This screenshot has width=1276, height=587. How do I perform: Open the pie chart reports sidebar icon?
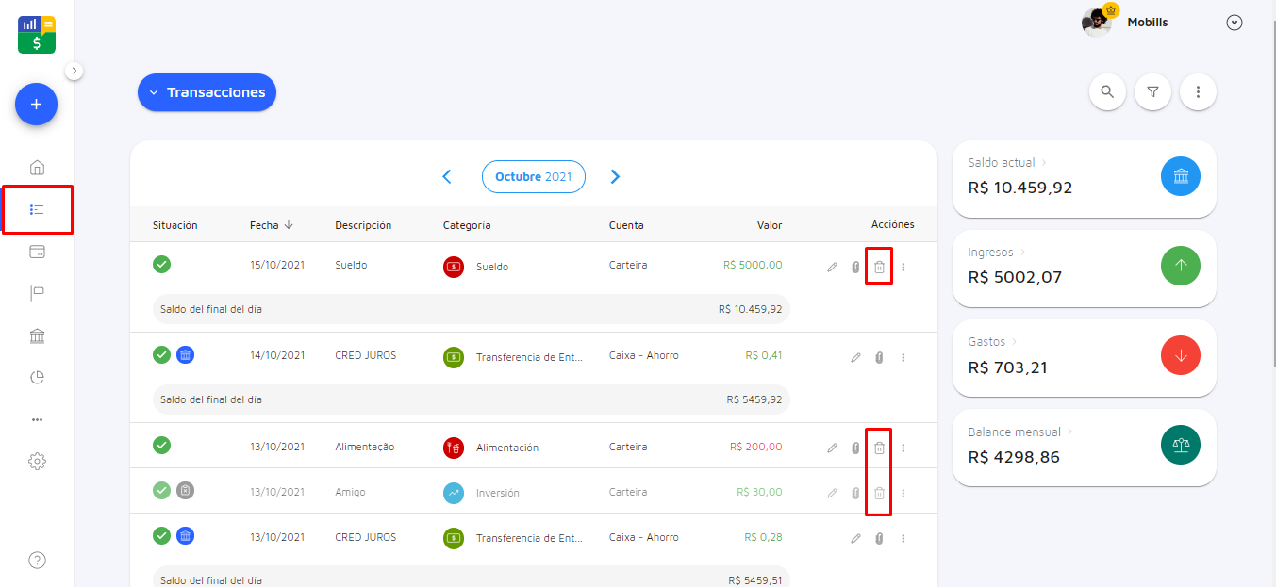pyautogui.click(x=37, y=378)
